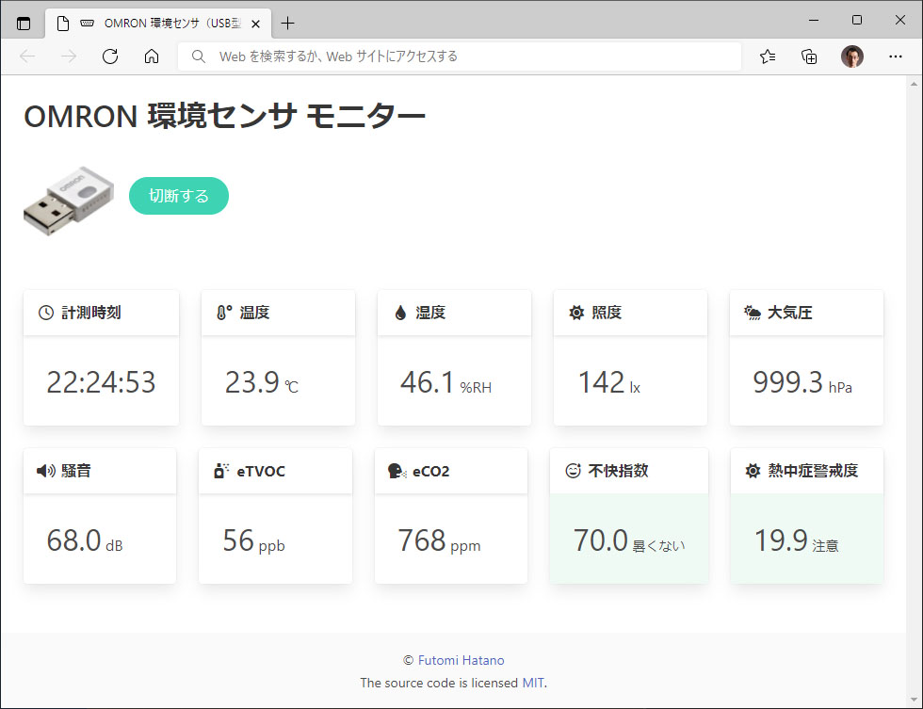Open the user profile avatar
The image size is (923, 709).
(851, 56)
